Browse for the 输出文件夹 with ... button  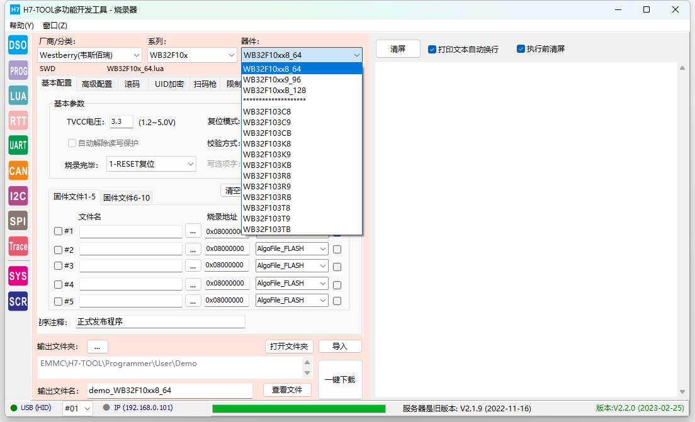tap(98, 347)
